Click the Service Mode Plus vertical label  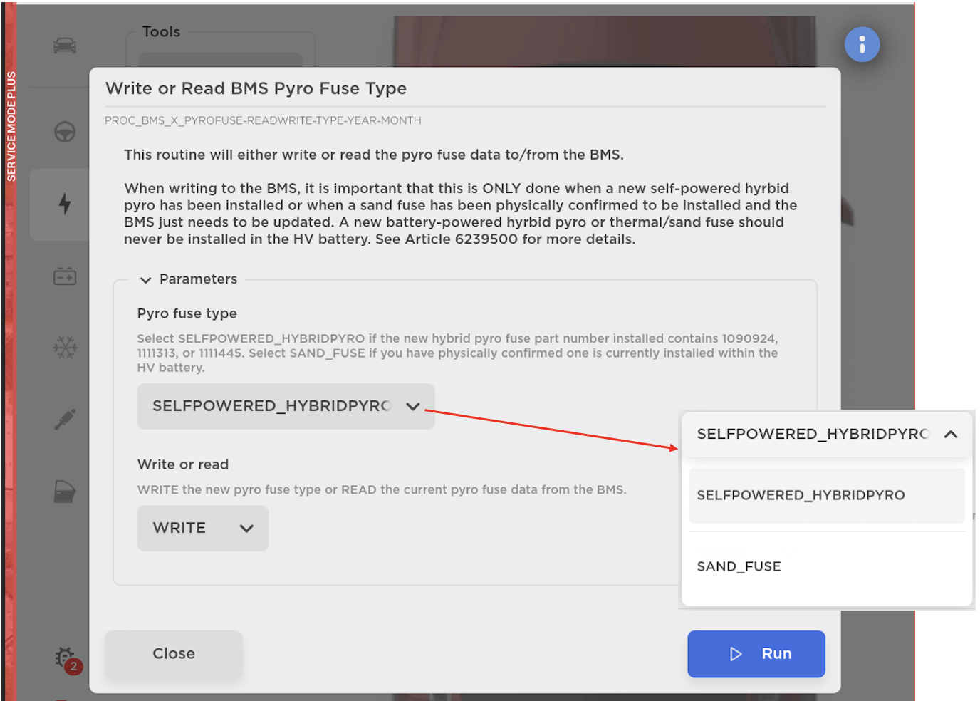[11, 126]
